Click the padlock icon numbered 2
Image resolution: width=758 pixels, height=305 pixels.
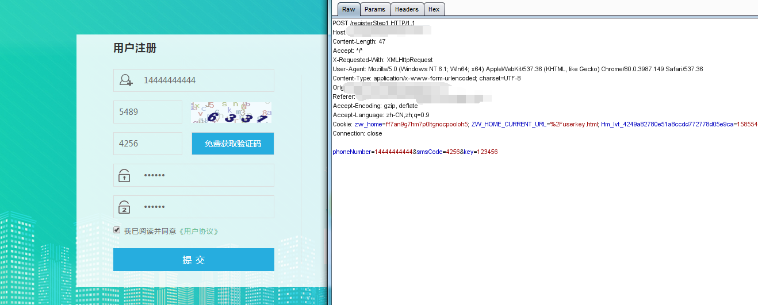pyautogui.click(x=124, y=207)
